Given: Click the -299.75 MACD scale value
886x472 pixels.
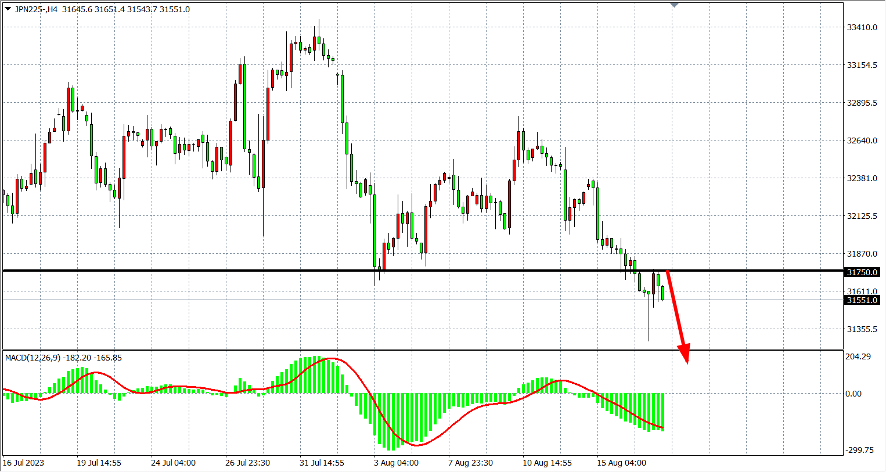Looking at the screenshot, I should click(x=859, y=450).
